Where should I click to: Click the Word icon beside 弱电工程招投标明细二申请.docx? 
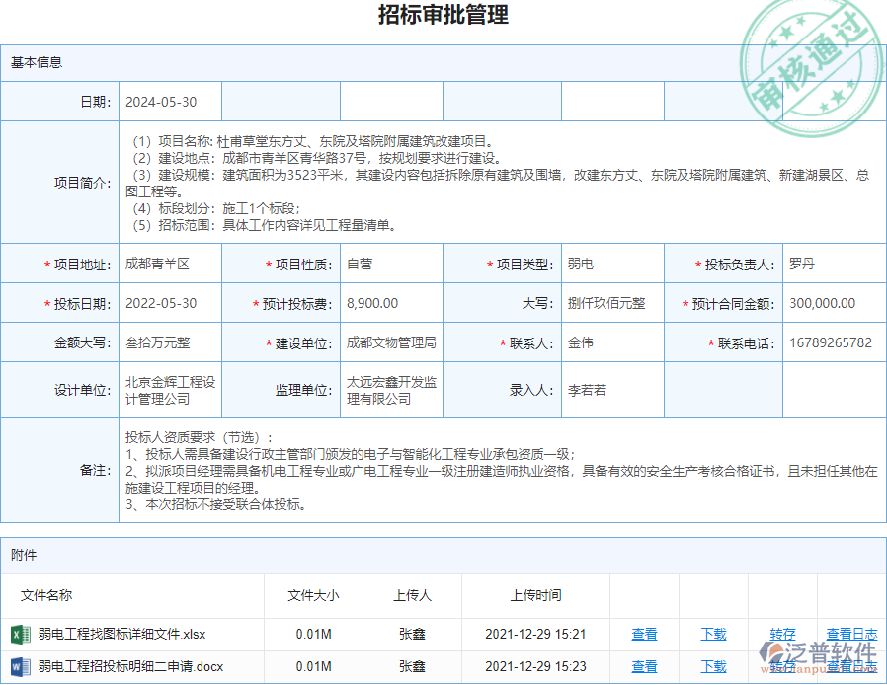[x=23, y=666]
